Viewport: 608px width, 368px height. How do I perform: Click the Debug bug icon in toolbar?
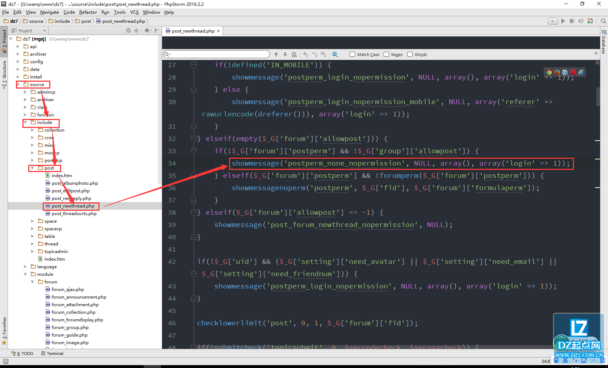[x=572, y=21]
